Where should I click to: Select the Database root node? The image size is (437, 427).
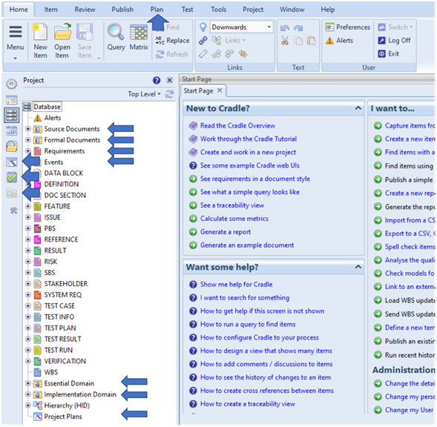point(47,107)
